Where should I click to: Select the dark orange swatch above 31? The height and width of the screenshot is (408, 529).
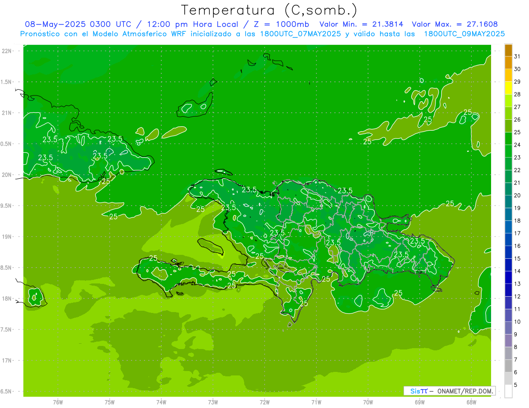point(508,50)
